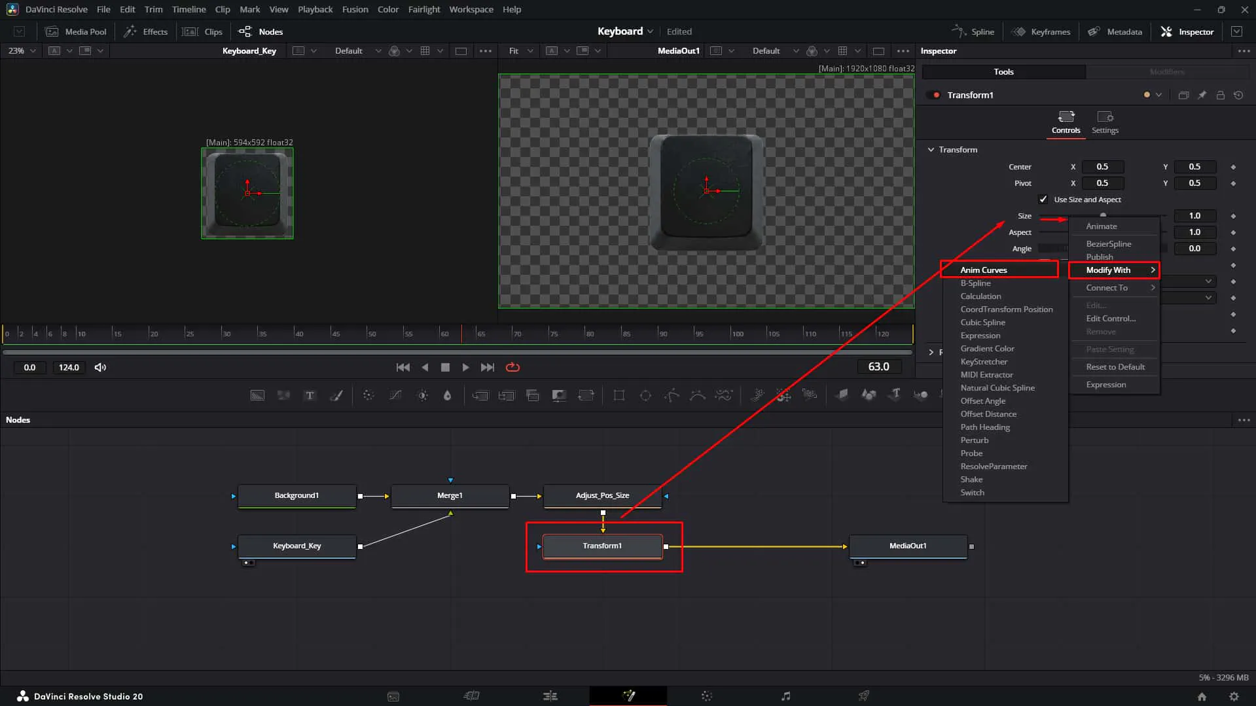Choose Anim Curves modifier
1256x706 pixels.
tap(999, 270)
